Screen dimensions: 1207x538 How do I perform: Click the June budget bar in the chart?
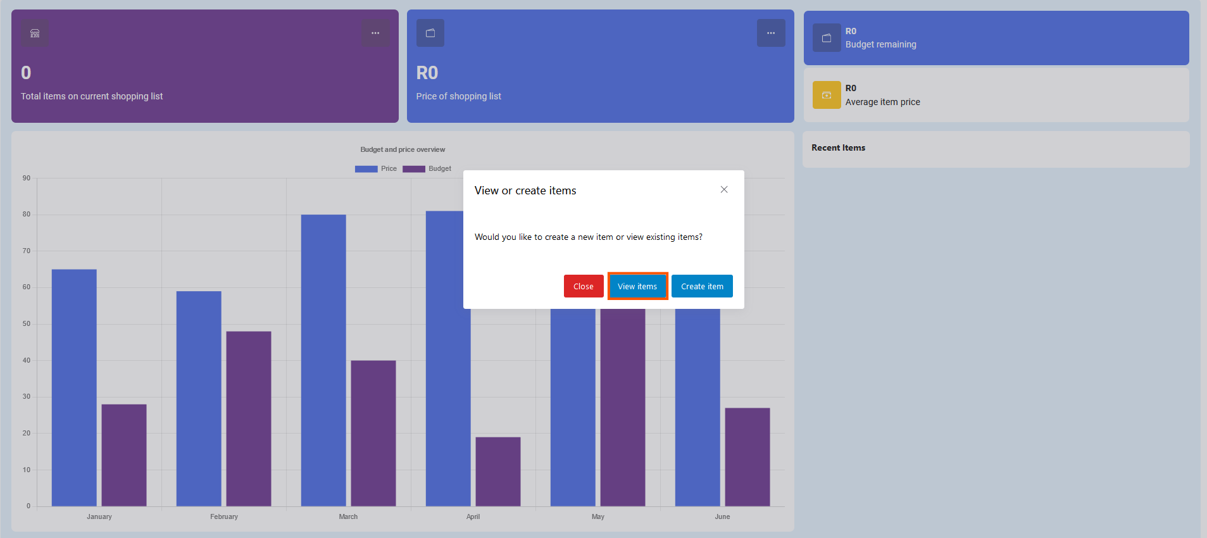[x=747, y=457]
